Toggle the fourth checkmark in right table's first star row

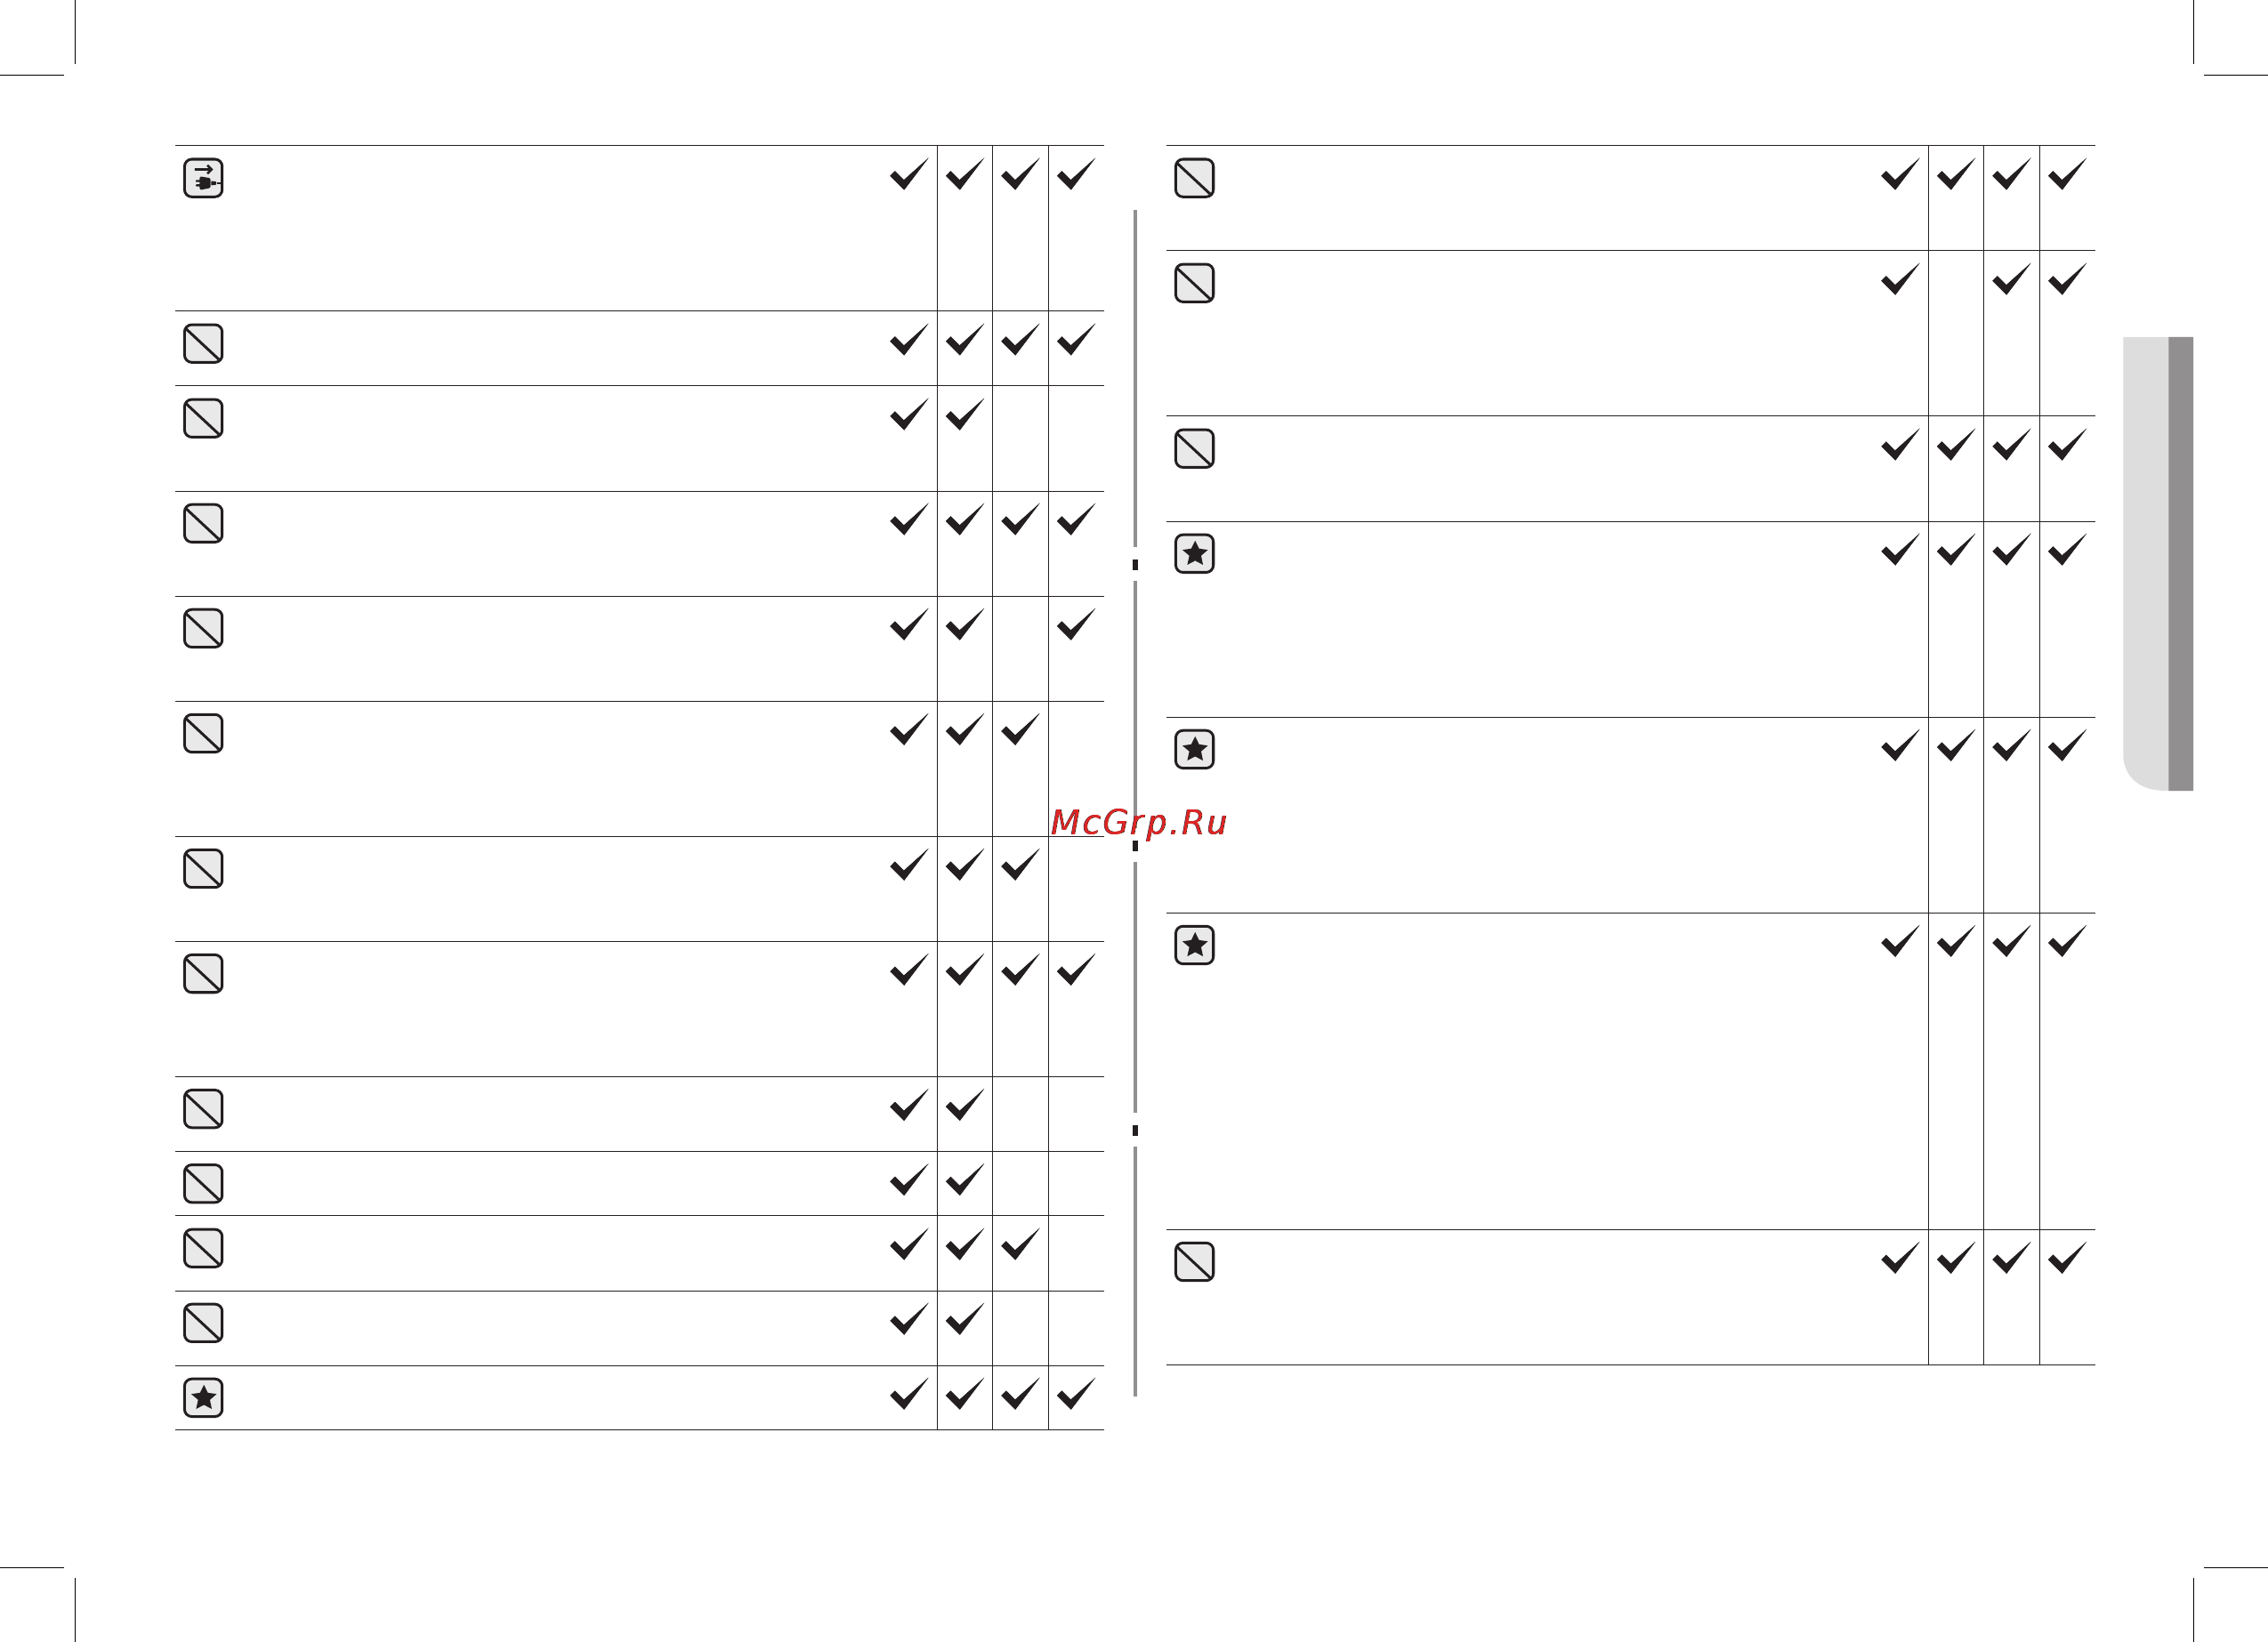coord(2067,550)
